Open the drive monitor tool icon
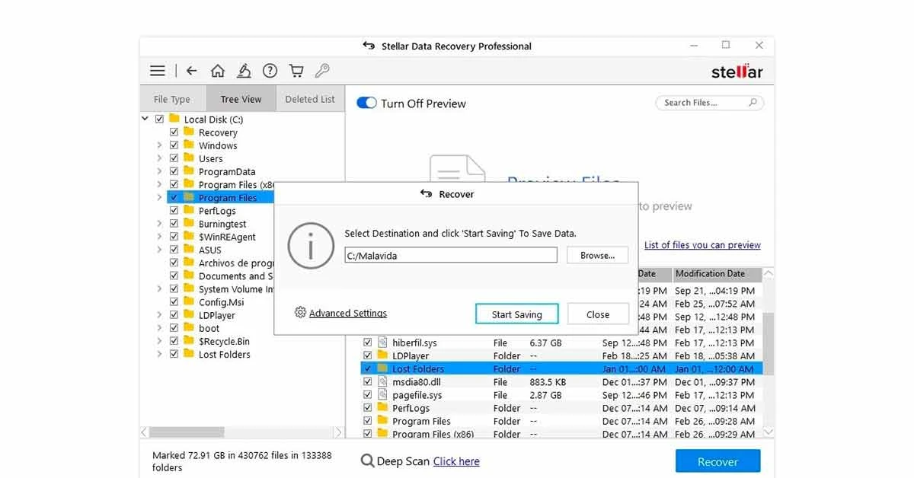 [244, 70]
